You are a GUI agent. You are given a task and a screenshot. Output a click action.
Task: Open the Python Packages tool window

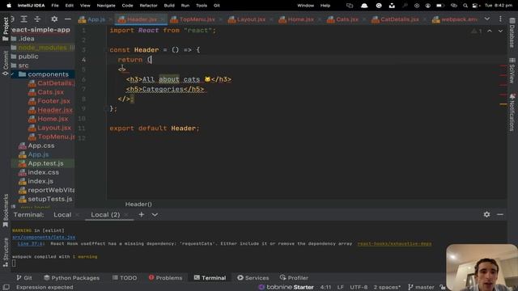71,278
